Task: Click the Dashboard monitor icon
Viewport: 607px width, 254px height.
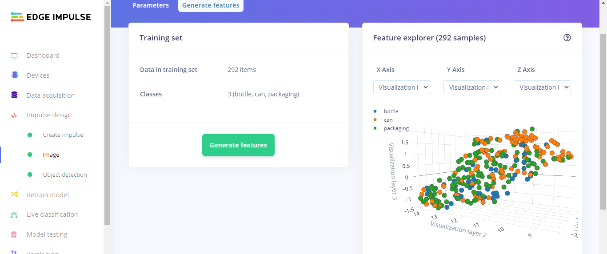Action: [14, 56]
